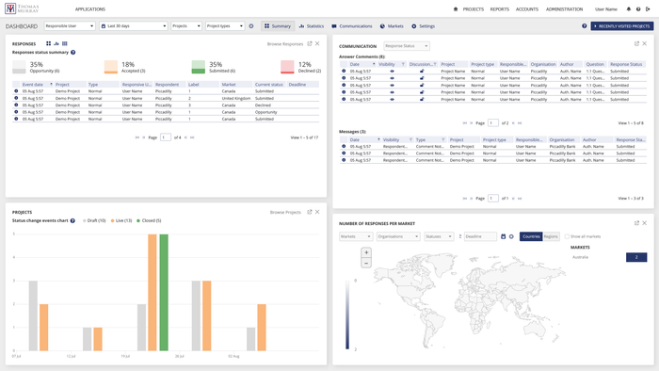Close the Communication panel
This screenshot has height=371, width=659.
pos(644,43)
